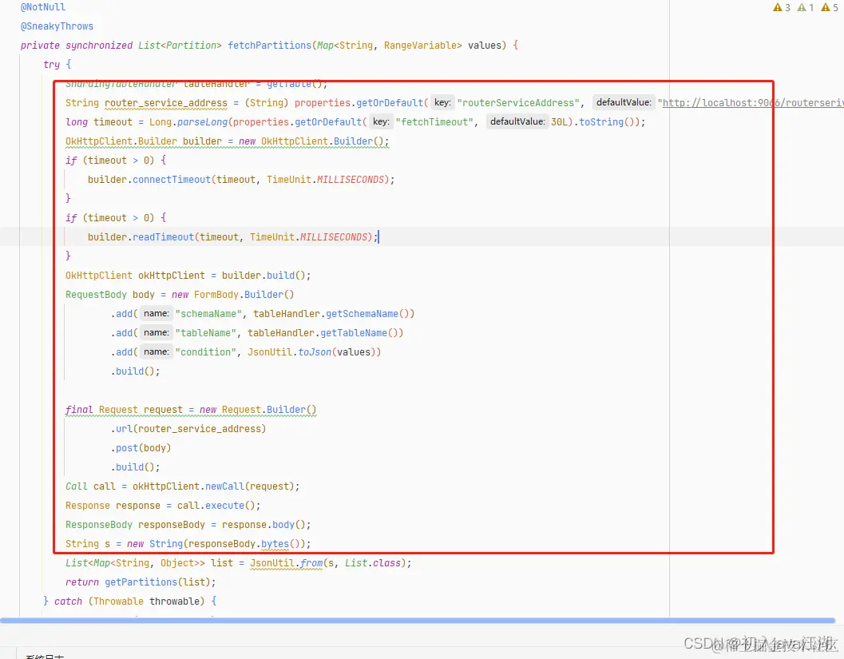Click the getSchemaName method call
The height and width of the screenshot is (659, 844).
(x=364, y=314)
